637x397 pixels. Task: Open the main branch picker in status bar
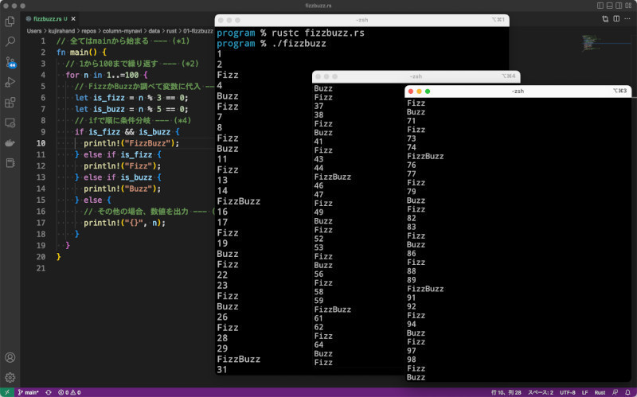(x=29, y=392)
